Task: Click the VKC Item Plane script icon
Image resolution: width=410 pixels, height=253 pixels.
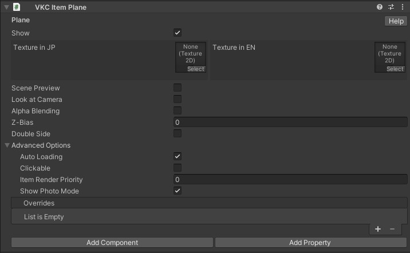Action: [17, 7]
